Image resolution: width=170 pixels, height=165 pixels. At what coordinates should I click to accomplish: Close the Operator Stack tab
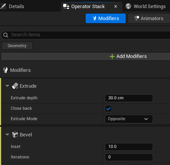(116, 6)
